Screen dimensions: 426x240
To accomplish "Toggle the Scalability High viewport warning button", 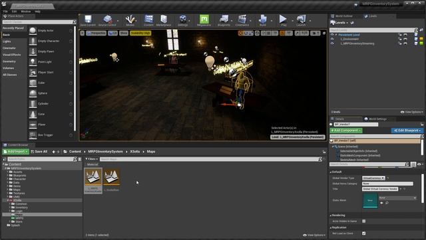I will (x=140, y=33).
